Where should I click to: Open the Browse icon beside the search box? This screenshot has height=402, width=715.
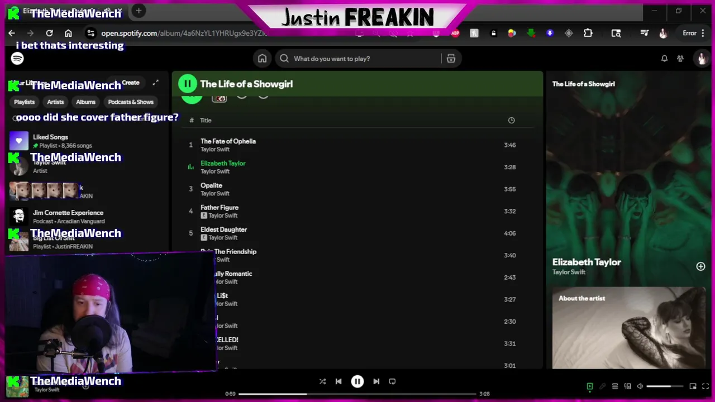(451, 59)
